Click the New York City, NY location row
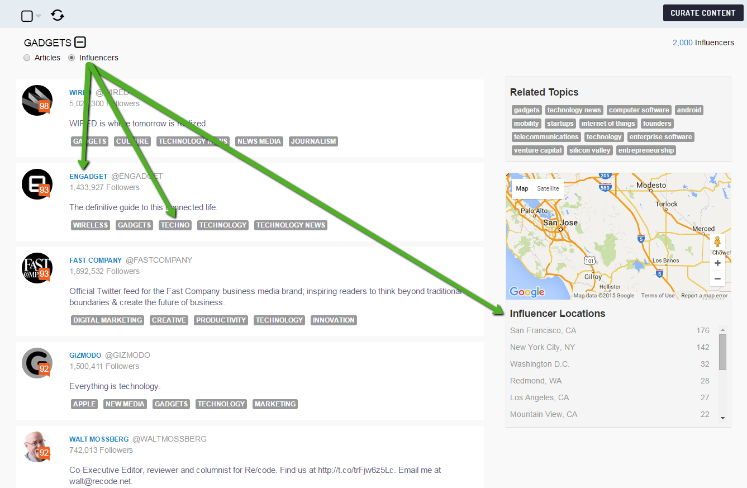Image resolution: width=747 pixels, height=488 pixels. 610,347
